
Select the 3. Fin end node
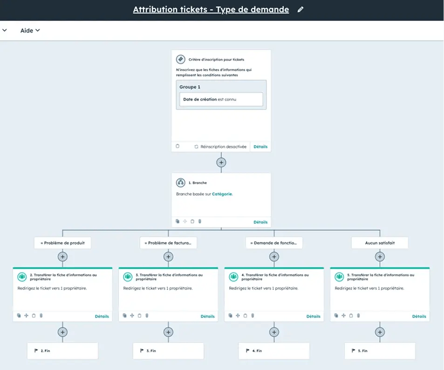[x=168, y=351]
